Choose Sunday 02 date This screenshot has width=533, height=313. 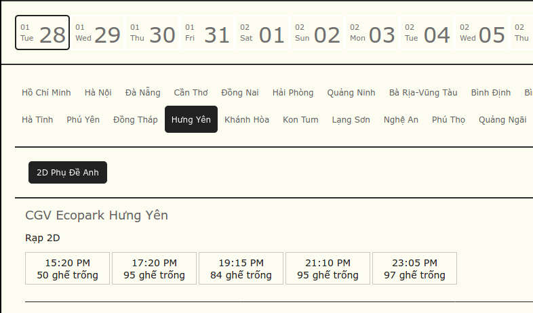pyautogui.click(x=317, y=33)
